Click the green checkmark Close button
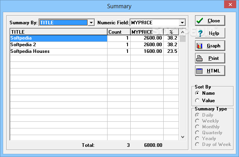The image size is (239, 157). tap(210, 20)
